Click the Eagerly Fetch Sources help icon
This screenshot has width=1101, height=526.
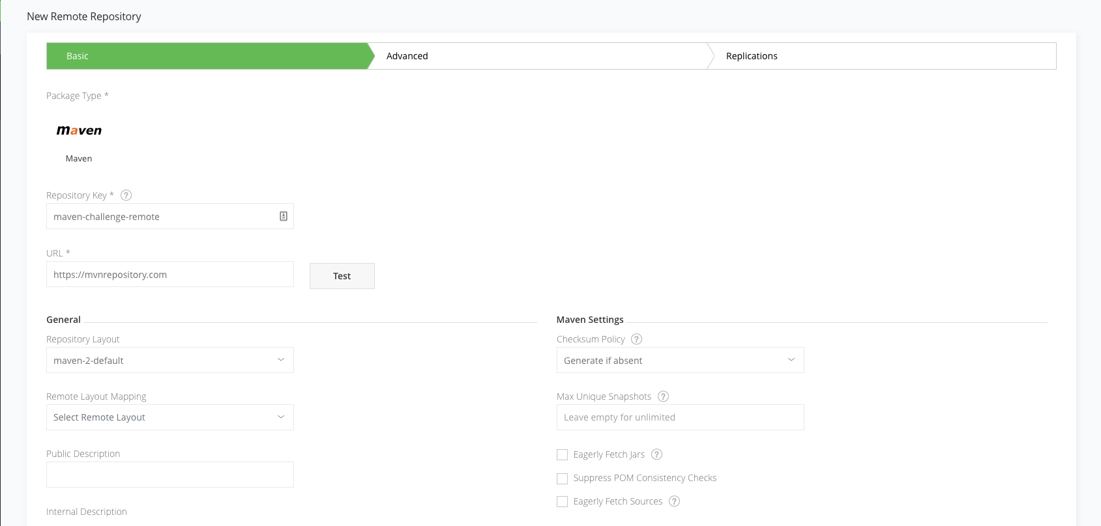click(x=675, y=501)
